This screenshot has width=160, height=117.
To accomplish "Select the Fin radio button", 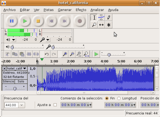I will click(x=107, y=98).
